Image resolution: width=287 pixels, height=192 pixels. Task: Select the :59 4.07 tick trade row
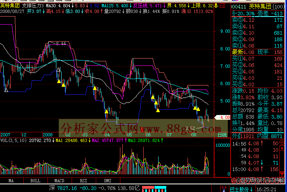(255, 163)
